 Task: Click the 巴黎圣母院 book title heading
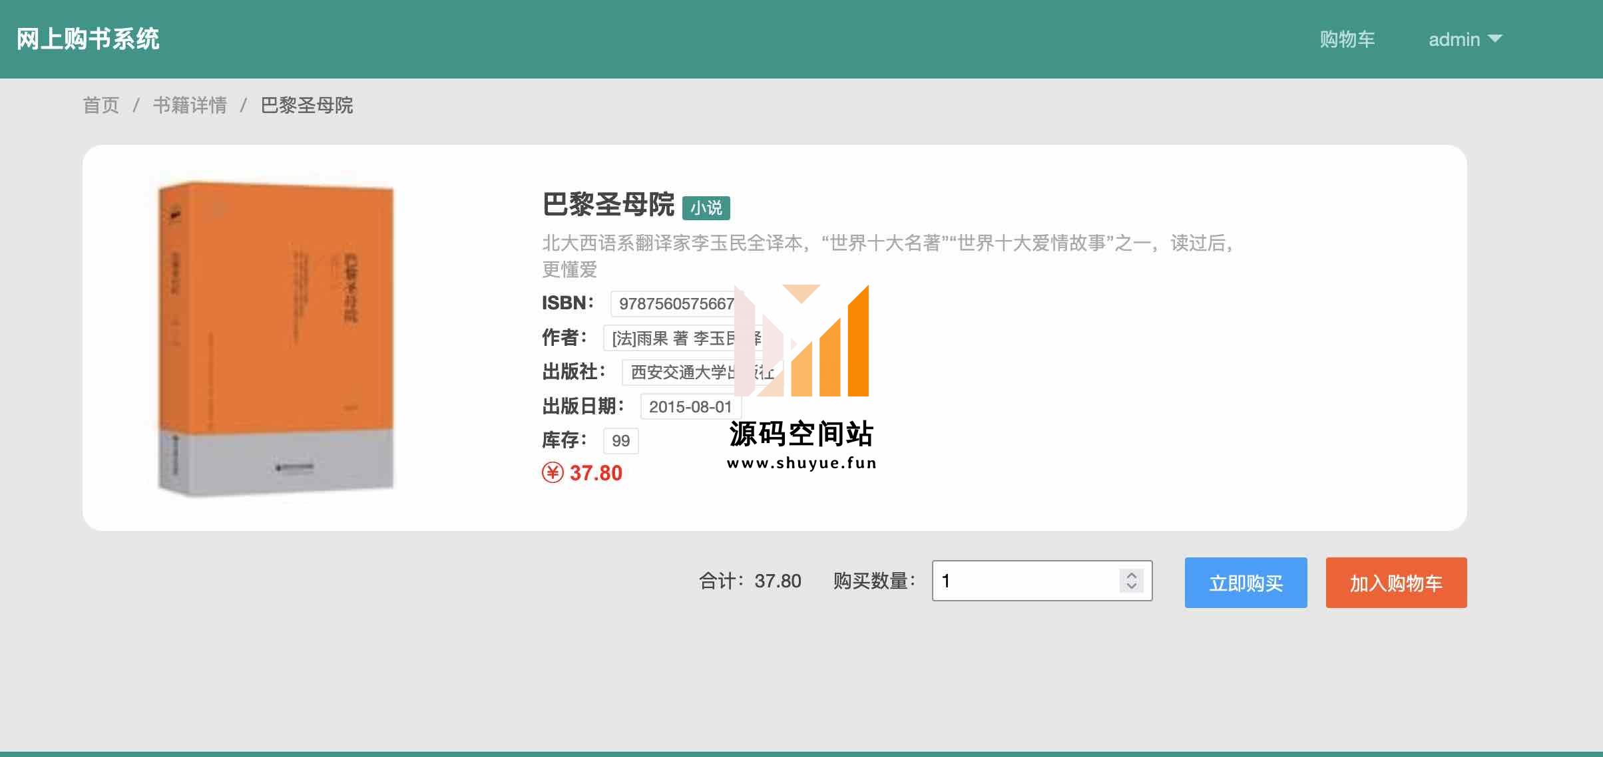pyautogui.click(x=608, y=204)
